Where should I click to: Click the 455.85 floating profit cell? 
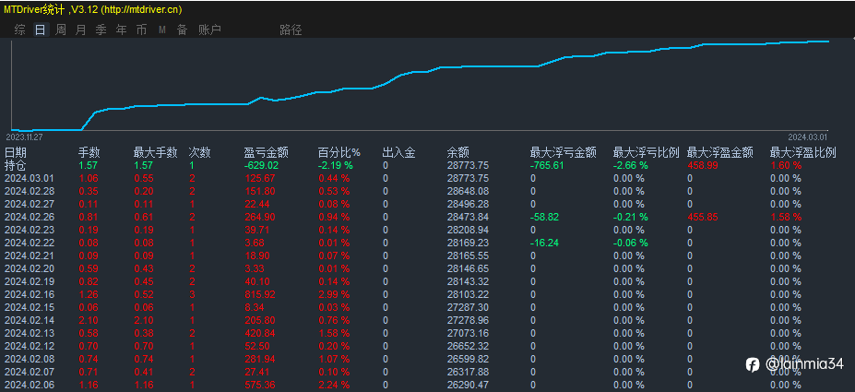[702, 217]
